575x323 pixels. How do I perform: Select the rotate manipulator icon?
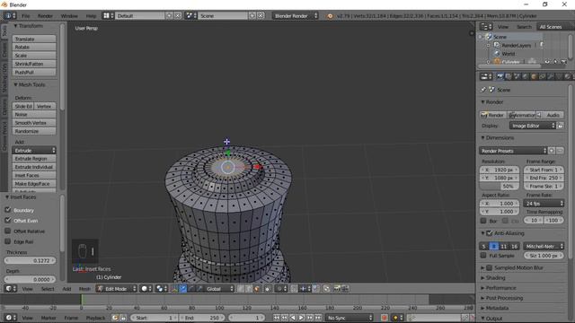pyautogui.click(x=191, y=289)
